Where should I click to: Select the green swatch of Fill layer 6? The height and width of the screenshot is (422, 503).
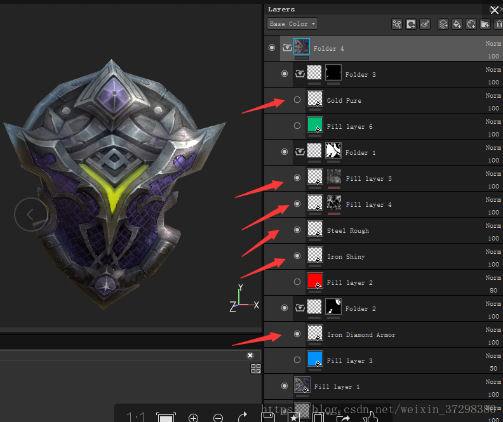click(315, 124)
